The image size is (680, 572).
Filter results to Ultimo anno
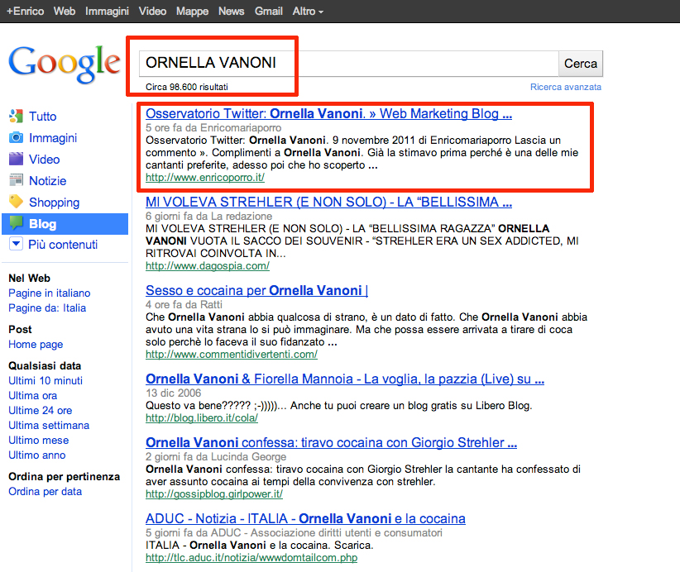37,455
